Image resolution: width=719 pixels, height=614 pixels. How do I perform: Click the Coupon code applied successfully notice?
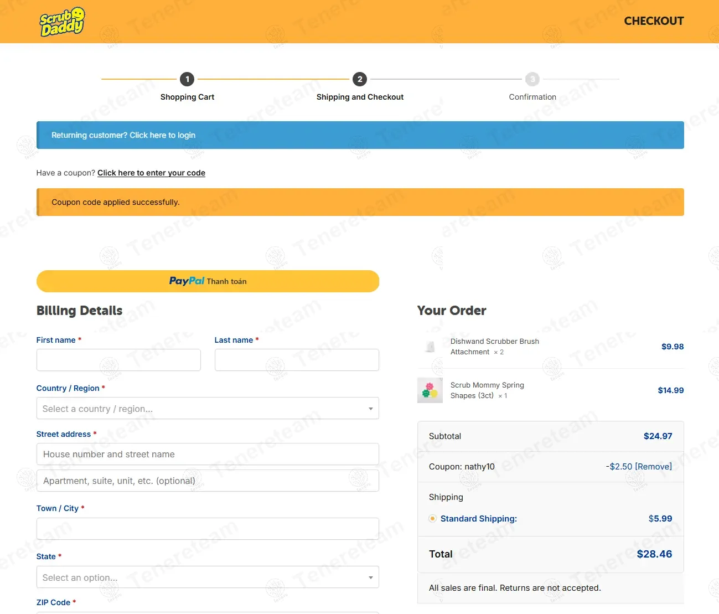click(x=360, y=202)
